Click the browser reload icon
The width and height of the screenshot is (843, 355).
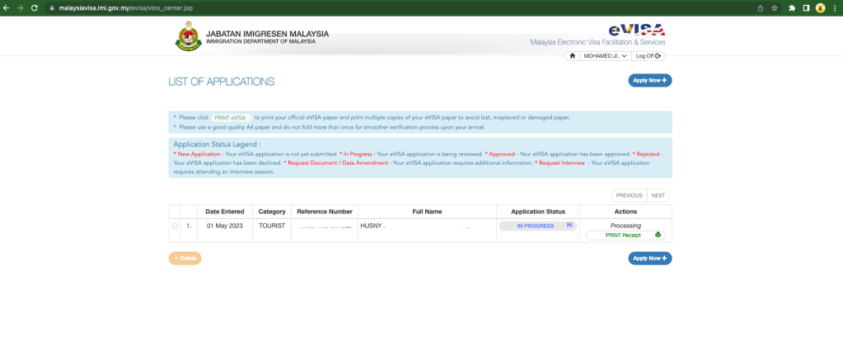[35, 8]
